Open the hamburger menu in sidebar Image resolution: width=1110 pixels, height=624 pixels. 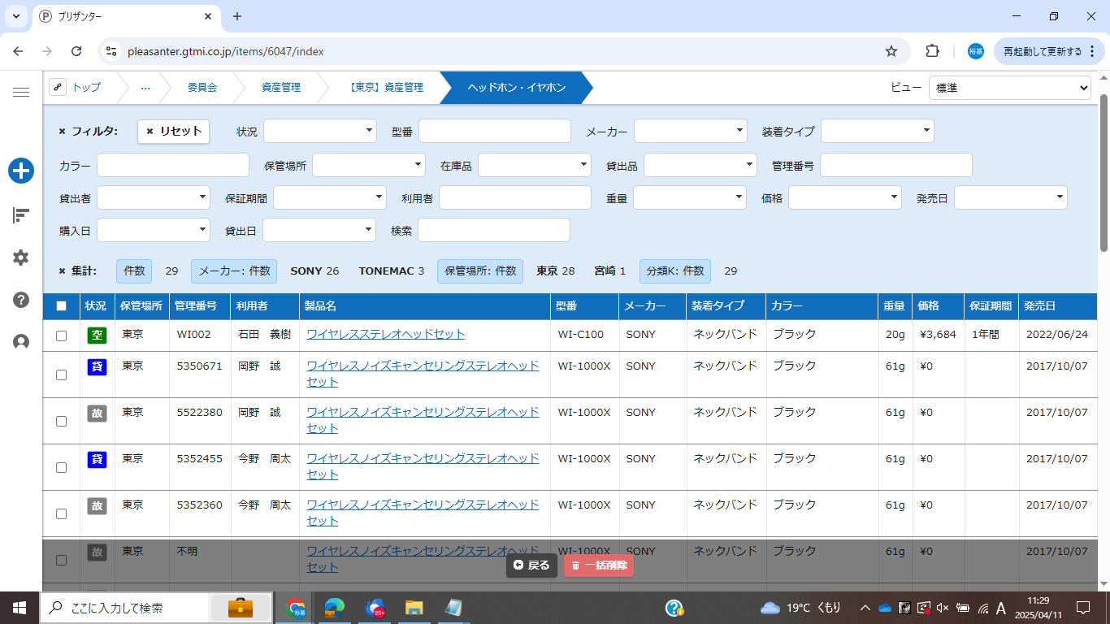tap(21, 92)
